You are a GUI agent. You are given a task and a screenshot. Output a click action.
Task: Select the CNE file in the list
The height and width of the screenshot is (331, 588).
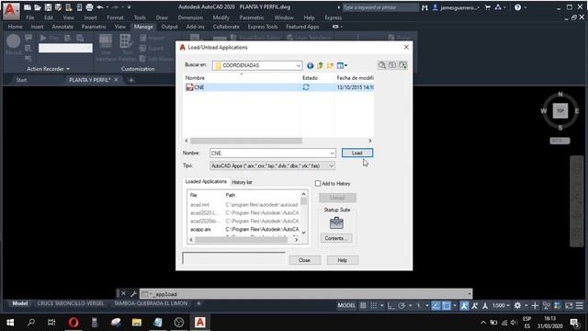pos(278,87)
